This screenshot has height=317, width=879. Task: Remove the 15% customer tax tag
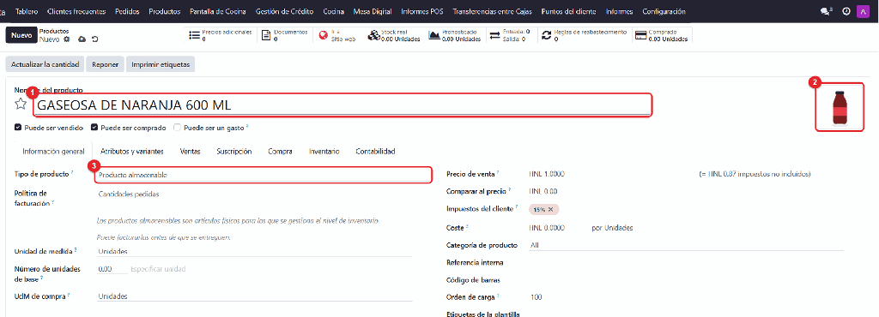click(x=550, y=209)
